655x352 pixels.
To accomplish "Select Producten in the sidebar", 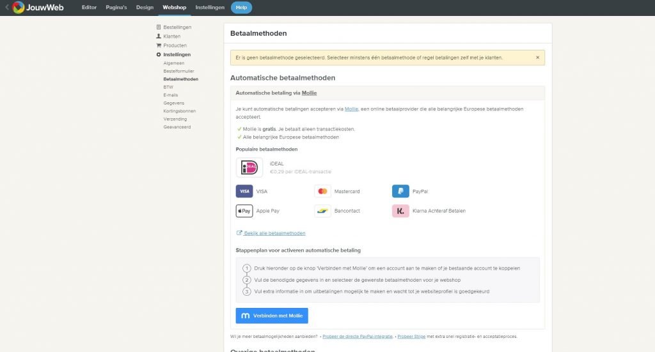I will 175,45.
